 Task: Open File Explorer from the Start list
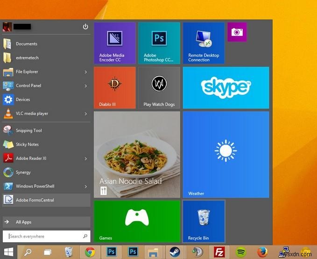tap(46, 72)
